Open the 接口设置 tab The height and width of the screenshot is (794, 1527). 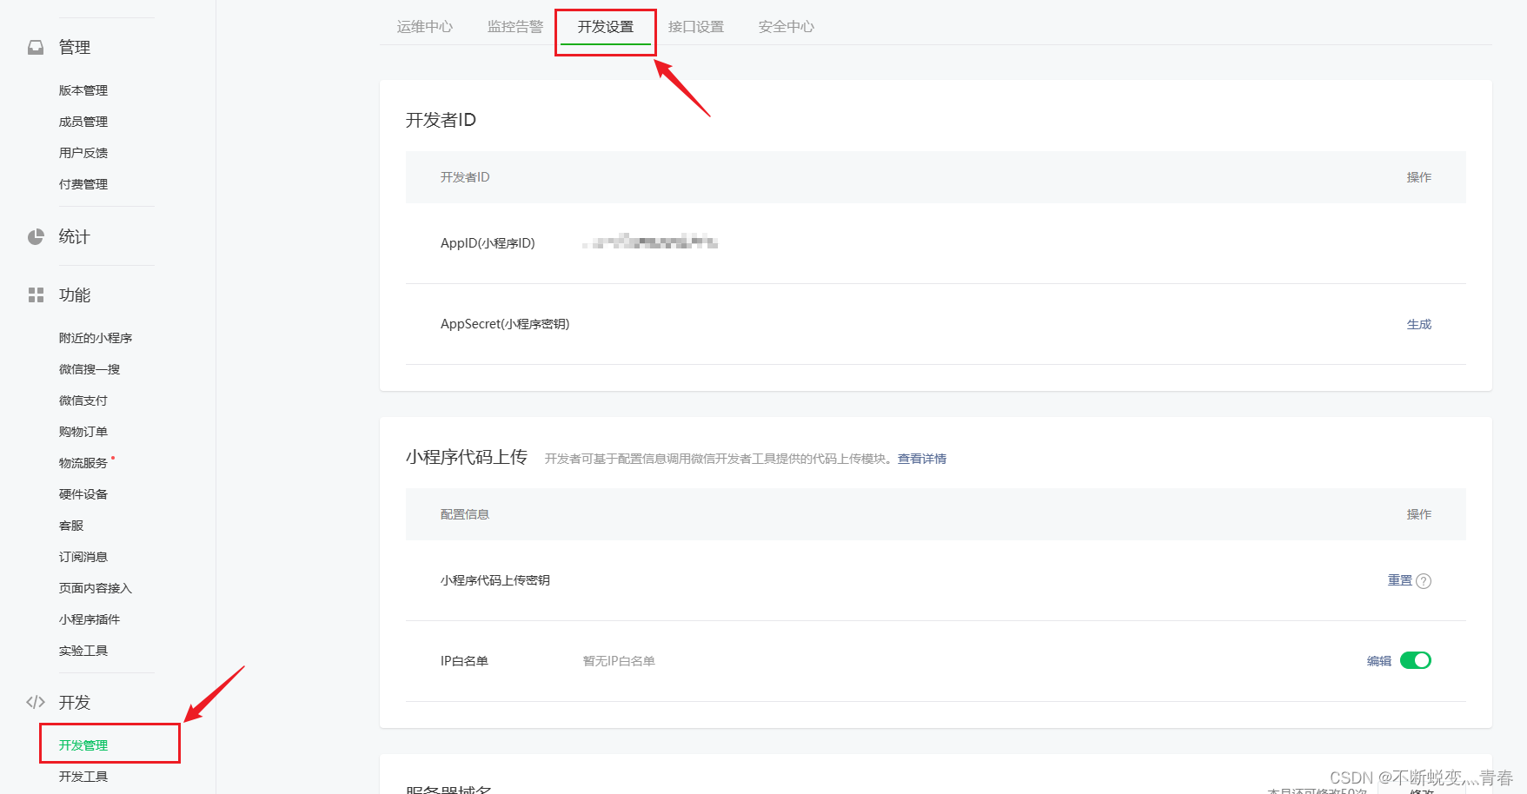coord(696,27)
